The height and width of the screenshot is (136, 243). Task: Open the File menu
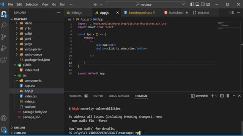(10, 4)
